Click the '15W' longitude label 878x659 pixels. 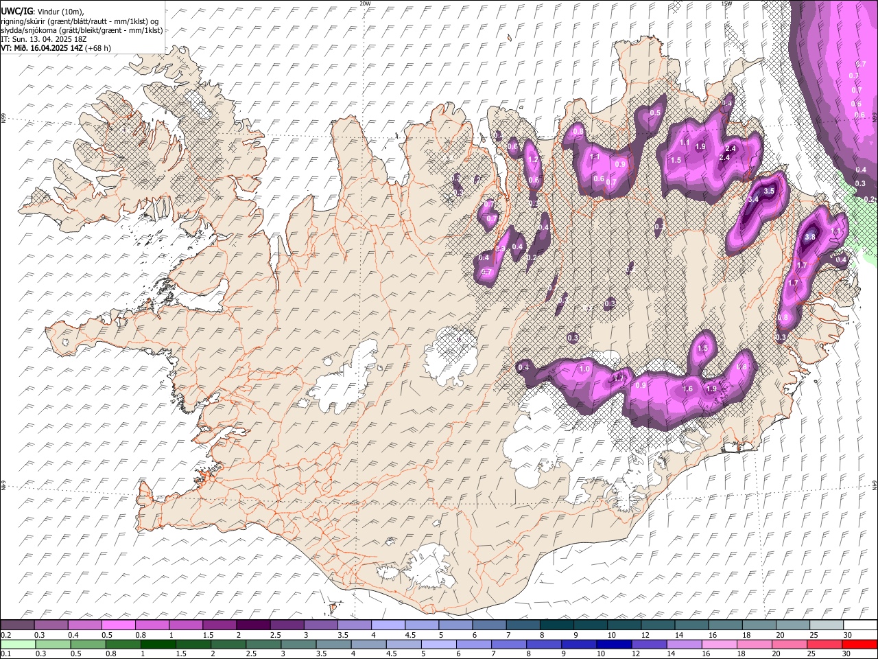pos(726,3)
